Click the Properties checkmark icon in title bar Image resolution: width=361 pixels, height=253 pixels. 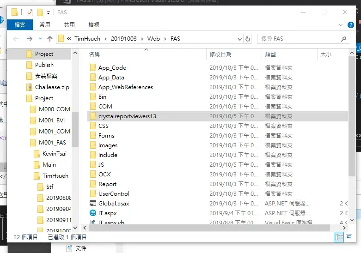[30, 12]
